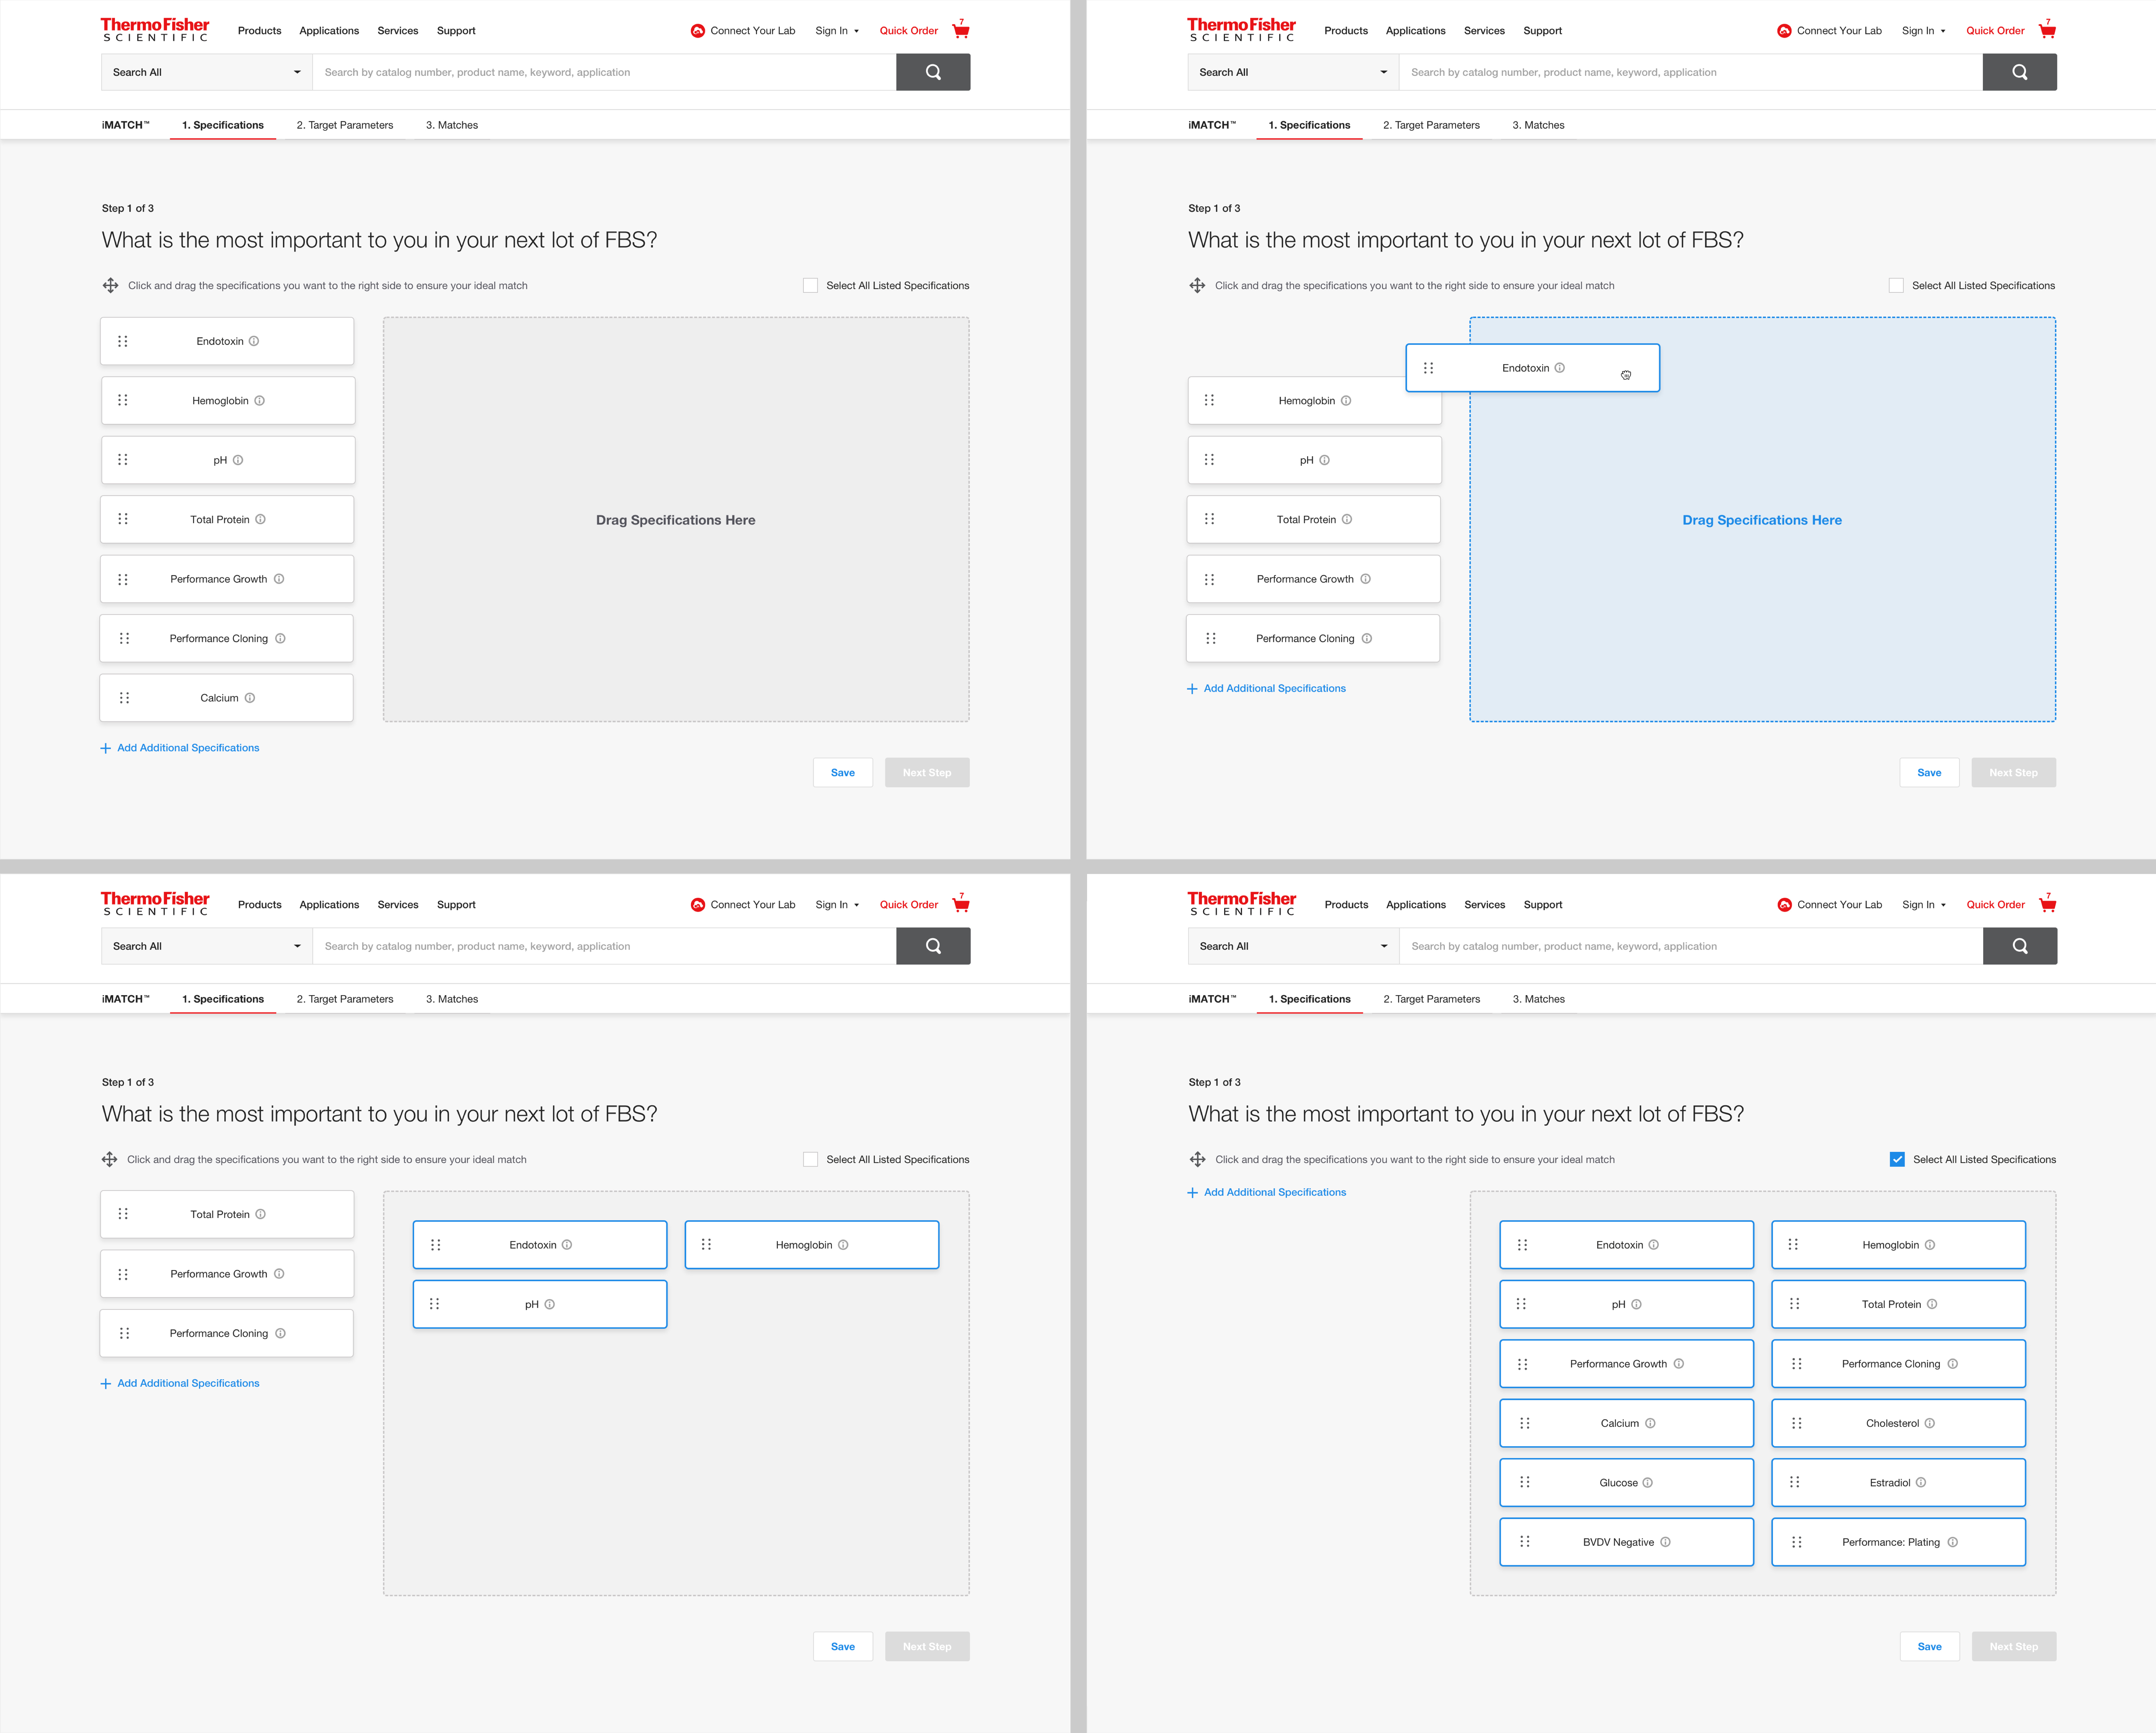Click Performance Growth info icon in three-selected-specs screen
Screen dimensions: 2156x1733
pyautogui.click(x=279, y=1274)
